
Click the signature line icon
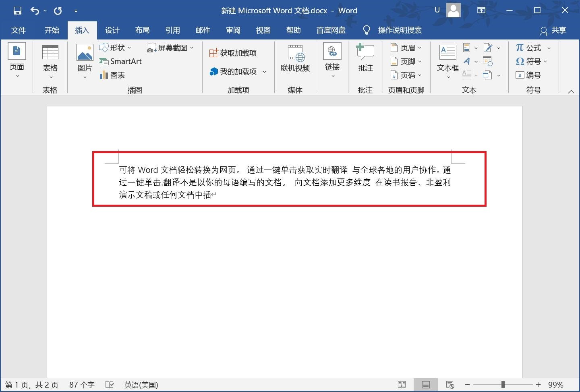488,48
